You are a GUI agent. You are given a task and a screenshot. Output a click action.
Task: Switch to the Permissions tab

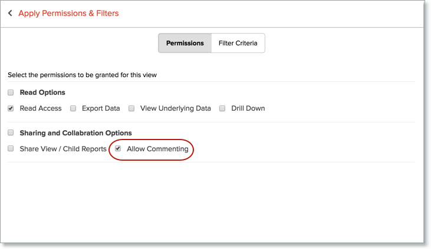185,43
